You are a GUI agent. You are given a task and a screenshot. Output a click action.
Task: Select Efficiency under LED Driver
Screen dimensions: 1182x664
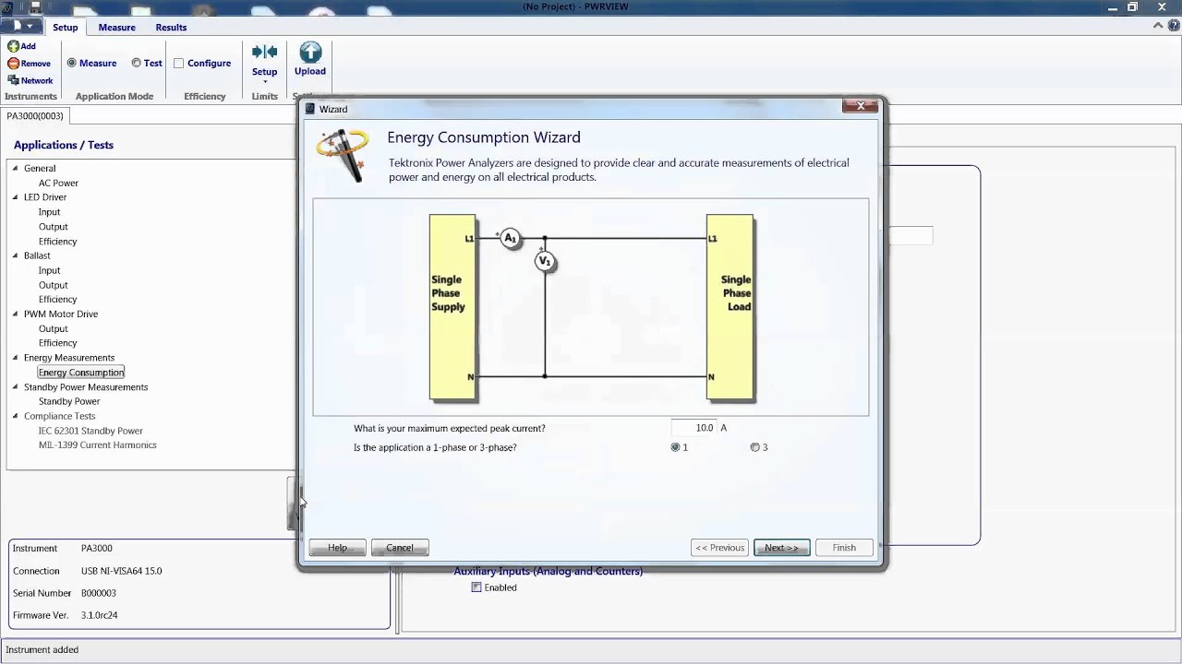coord(57,242)
